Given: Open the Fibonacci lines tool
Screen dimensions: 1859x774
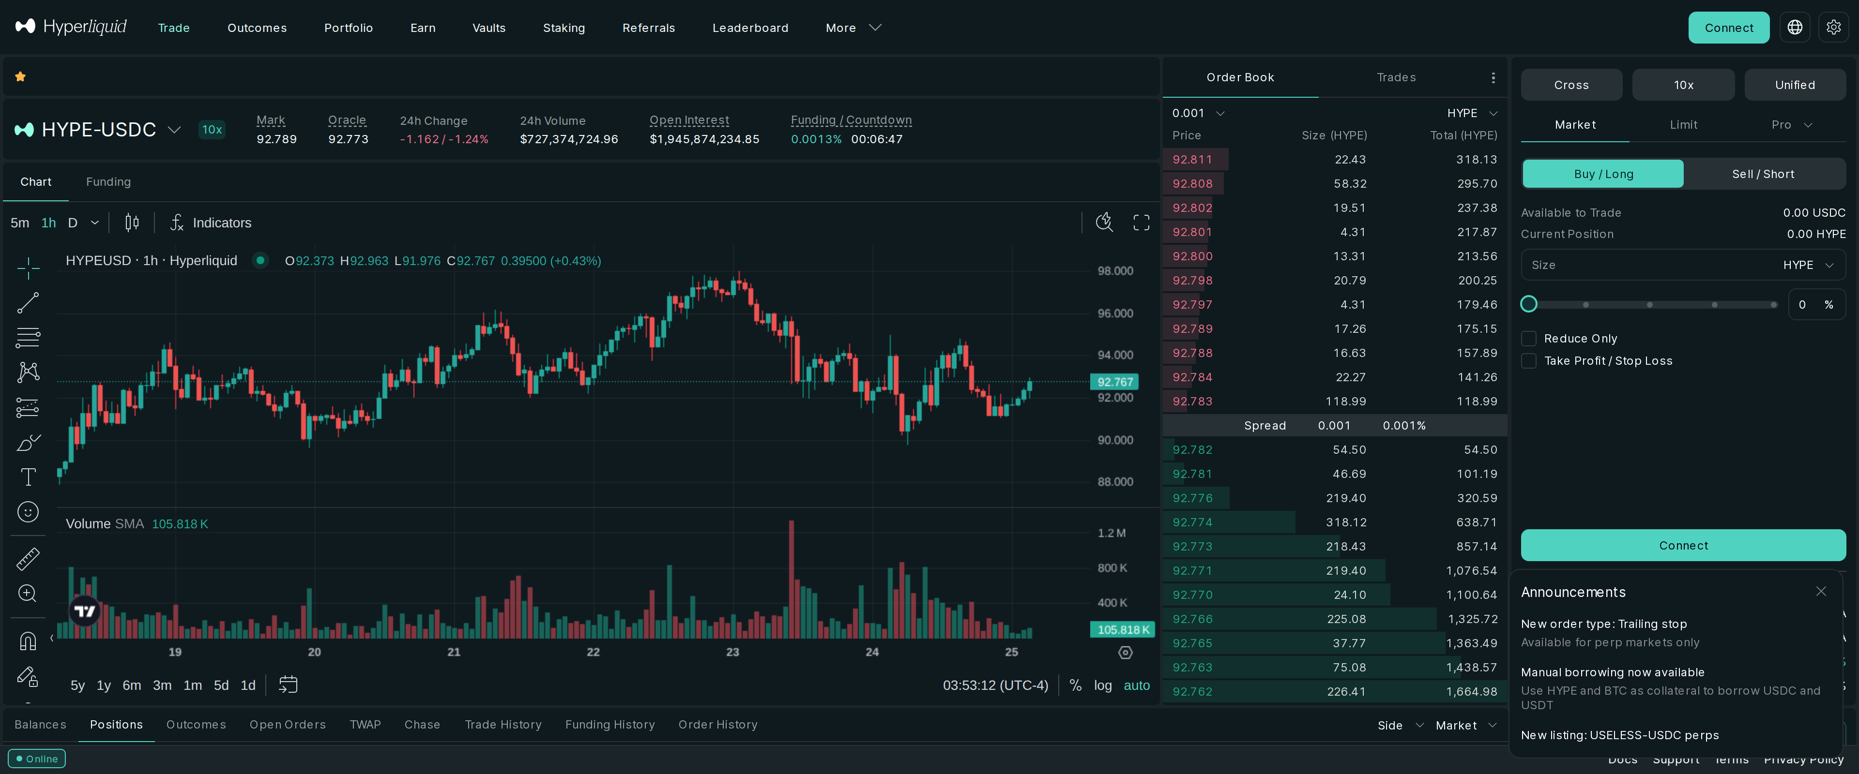Looking at the screenshot, I should click(x=28, y=338).
